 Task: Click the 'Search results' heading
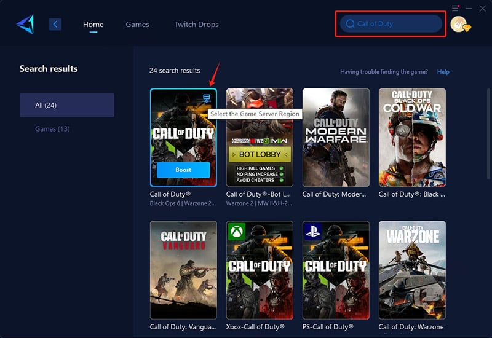49,69
